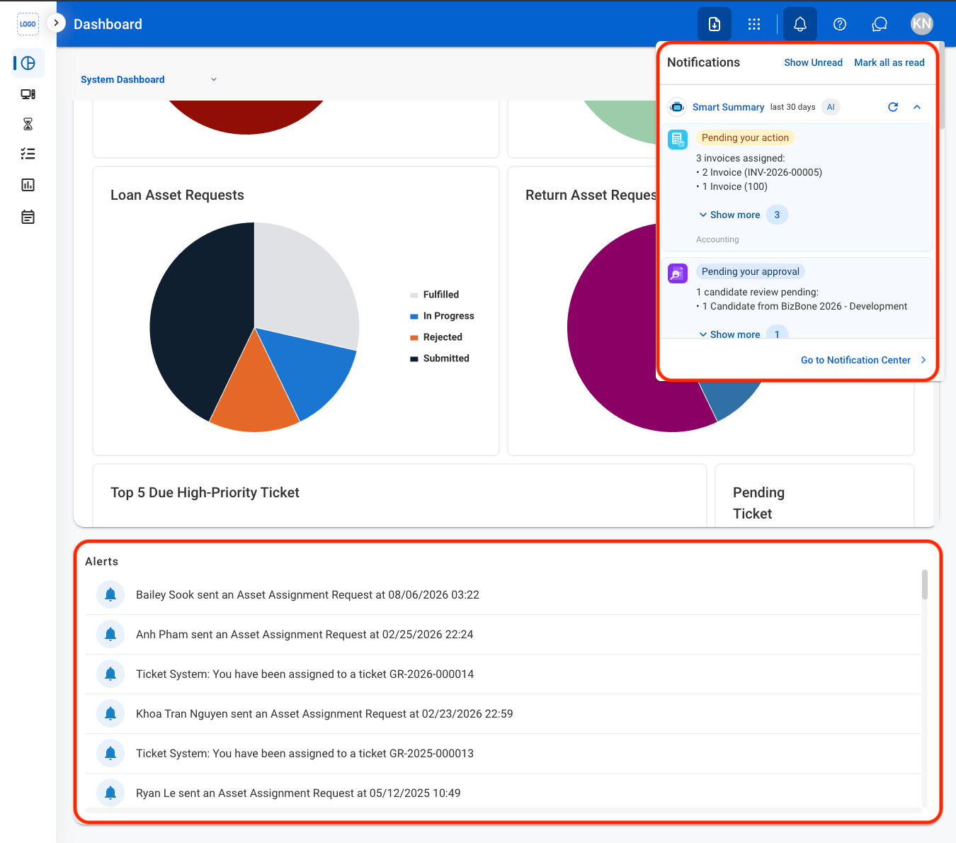
Task: Expand Show more under candidate review
Action: click(729, 334)
